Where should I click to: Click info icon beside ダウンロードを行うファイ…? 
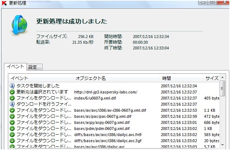(12, 104)
